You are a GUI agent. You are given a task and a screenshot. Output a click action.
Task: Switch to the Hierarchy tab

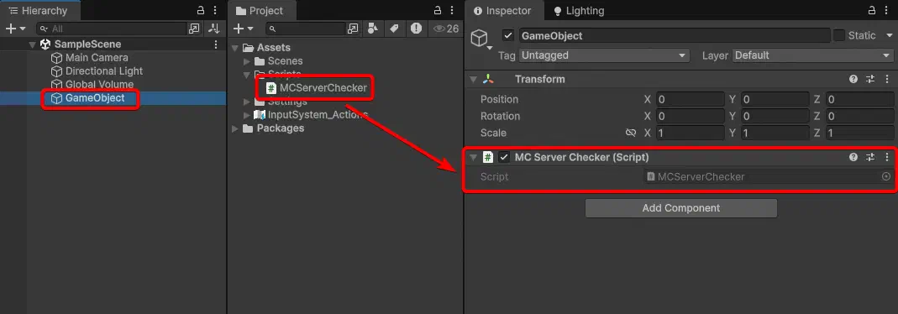coord(39,10)
